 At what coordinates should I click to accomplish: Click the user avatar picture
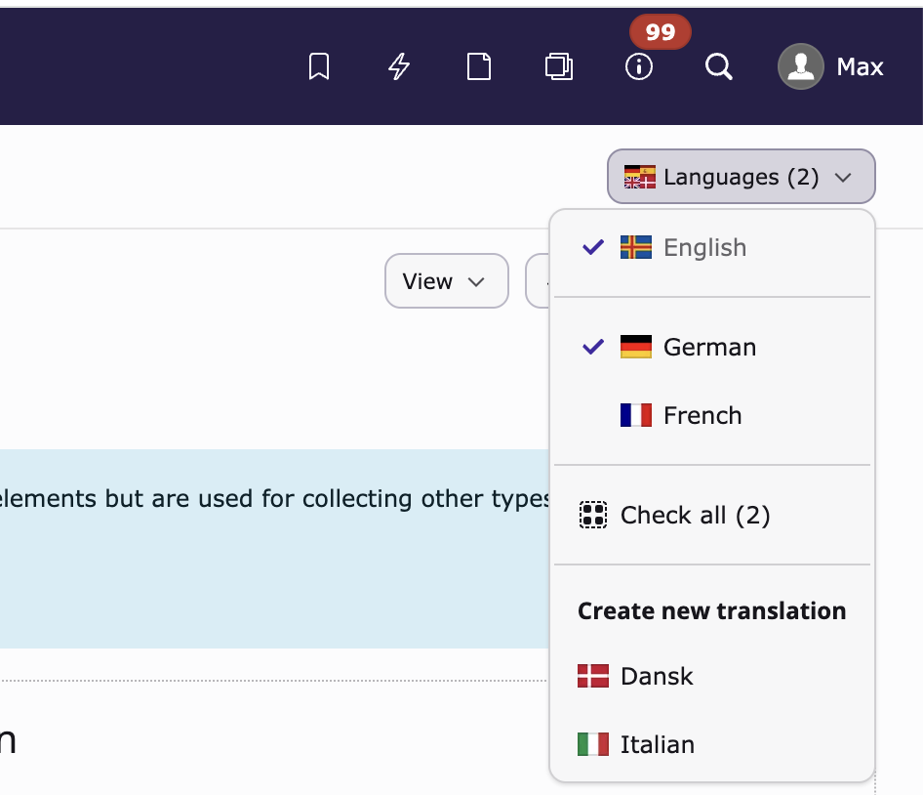[801, 66]
